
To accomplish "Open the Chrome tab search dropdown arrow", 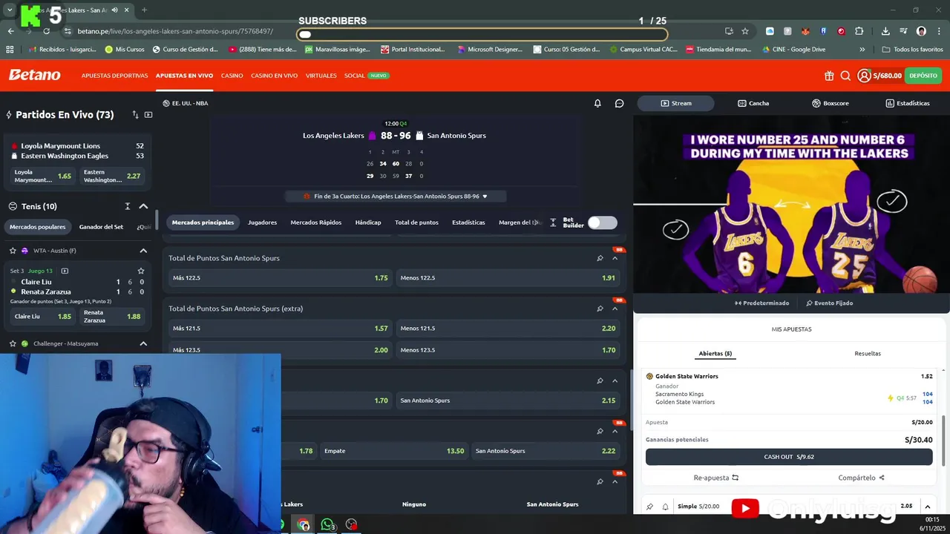I will pos(10,10).
